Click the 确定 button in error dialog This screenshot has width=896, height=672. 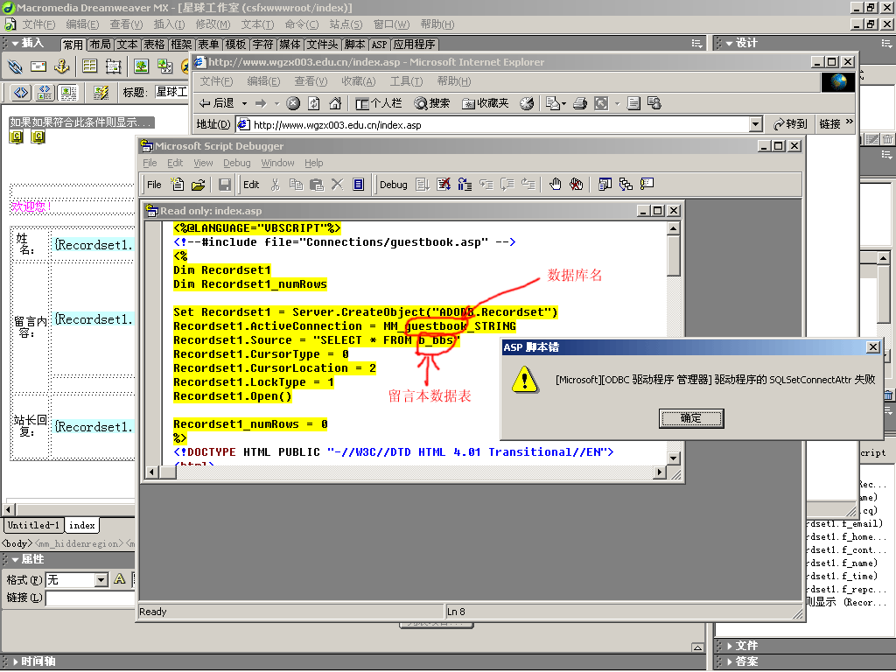pos(690,418)
